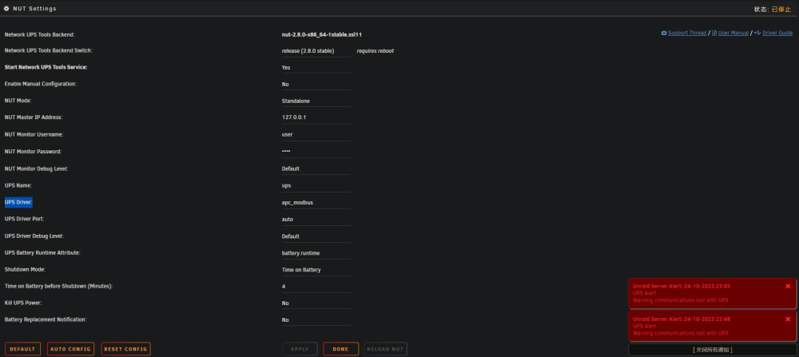Click the Kill UPS Power label
This screenshot has width=799, height=357.
point(23,303)
